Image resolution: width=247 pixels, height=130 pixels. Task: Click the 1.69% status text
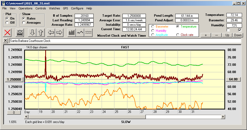12,122
